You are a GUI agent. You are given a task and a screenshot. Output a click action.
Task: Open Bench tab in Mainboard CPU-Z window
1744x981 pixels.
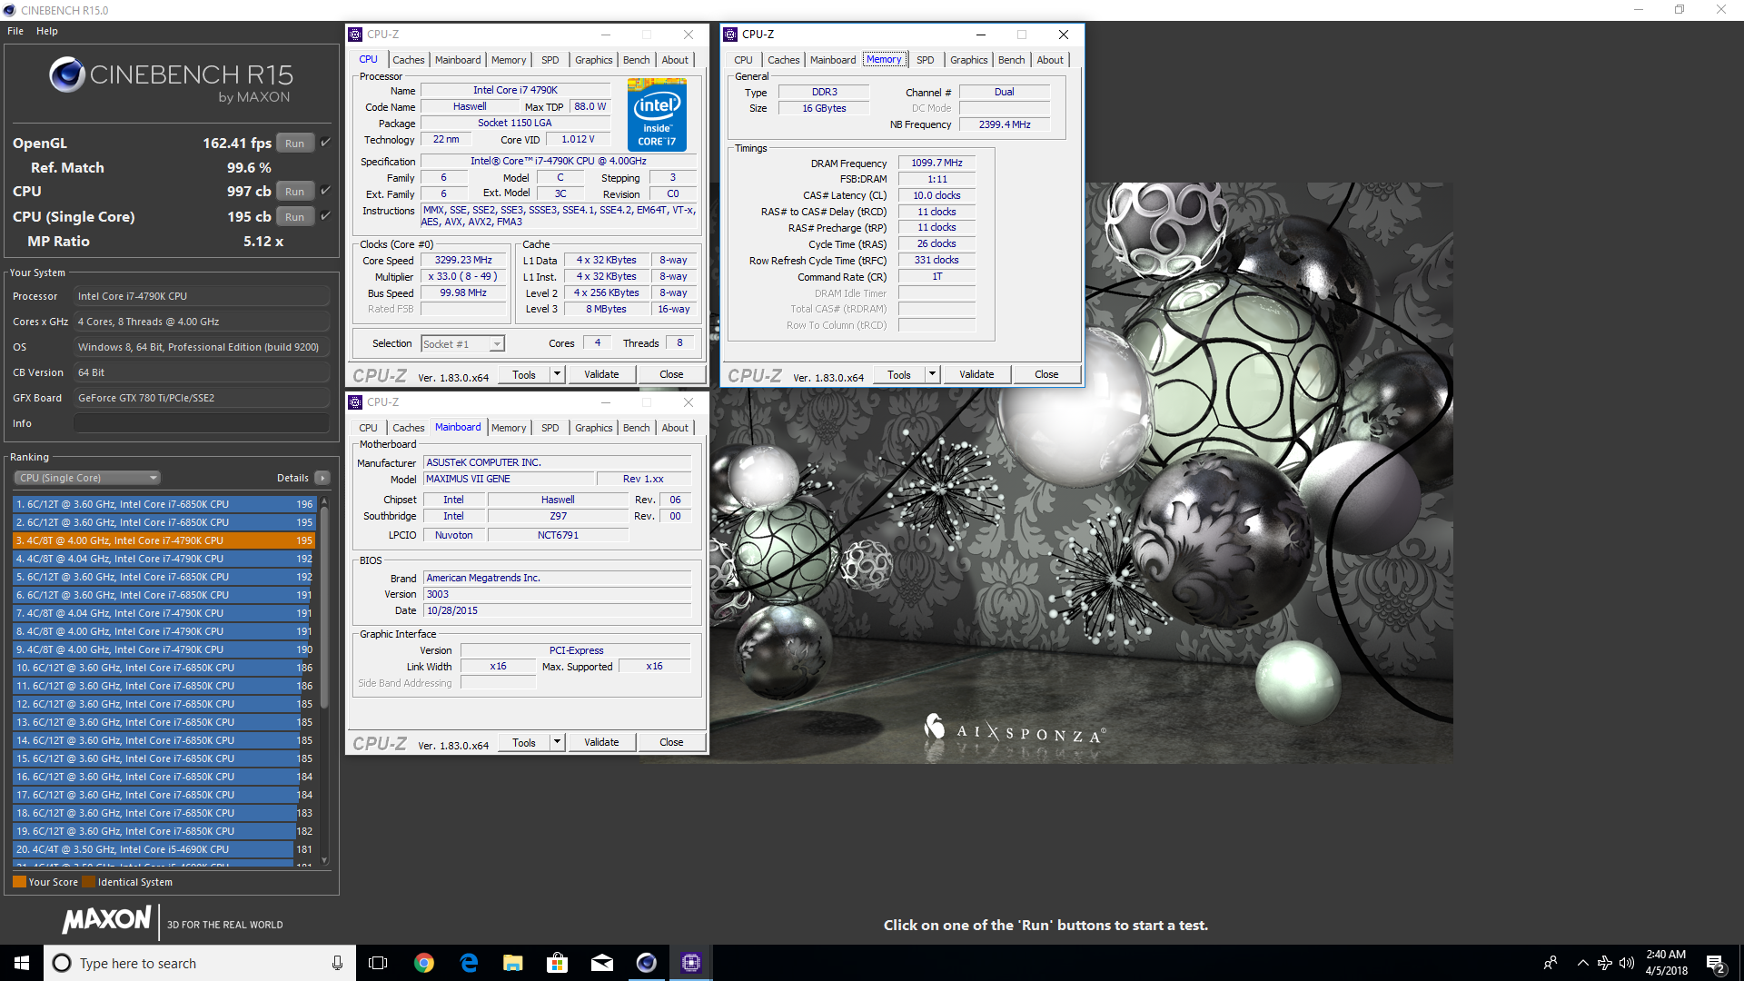coord(636,428)
